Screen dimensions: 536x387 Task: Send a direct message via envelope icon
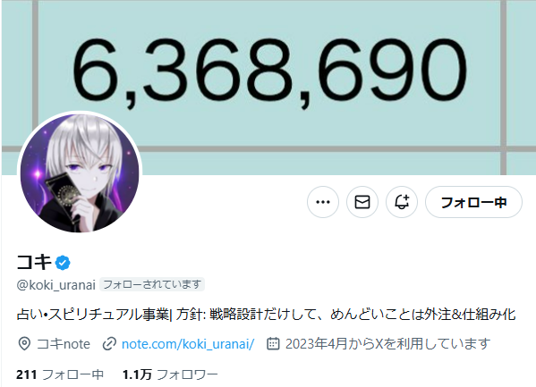click(x=362, y=202)
